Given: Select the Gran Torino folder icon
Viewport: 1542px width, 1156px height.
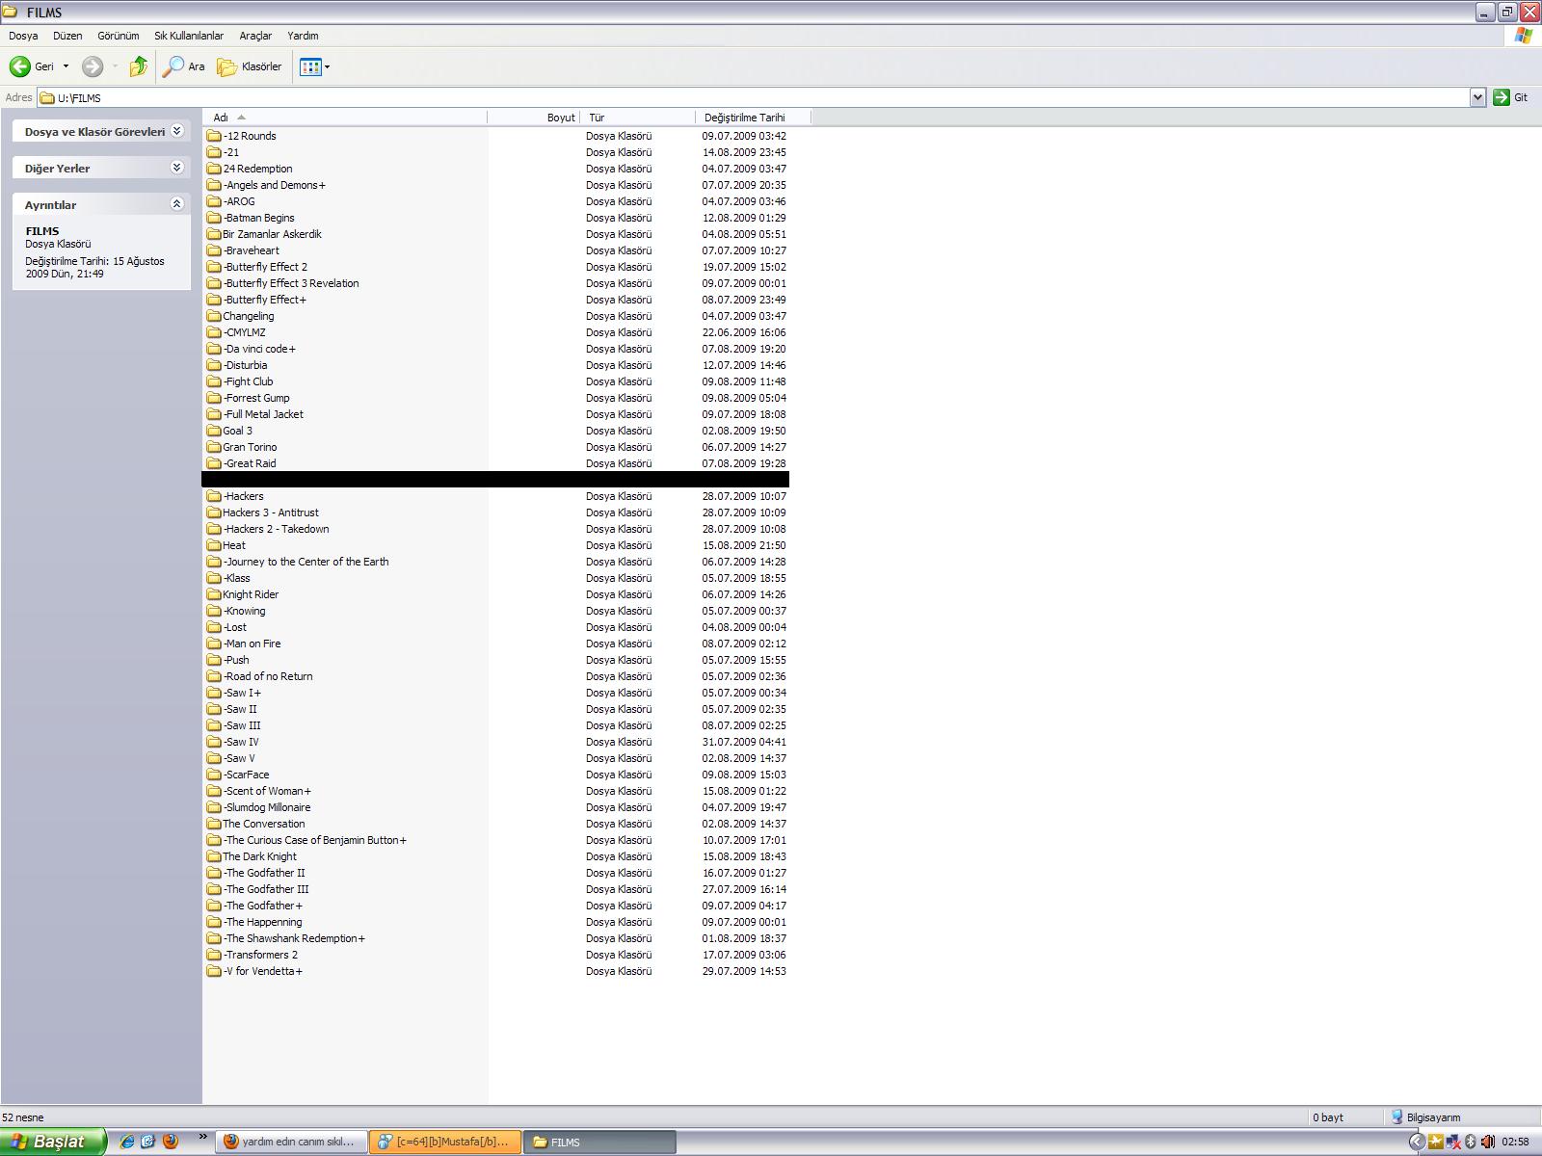Looking at the screenshot, I should click(214, 447).
